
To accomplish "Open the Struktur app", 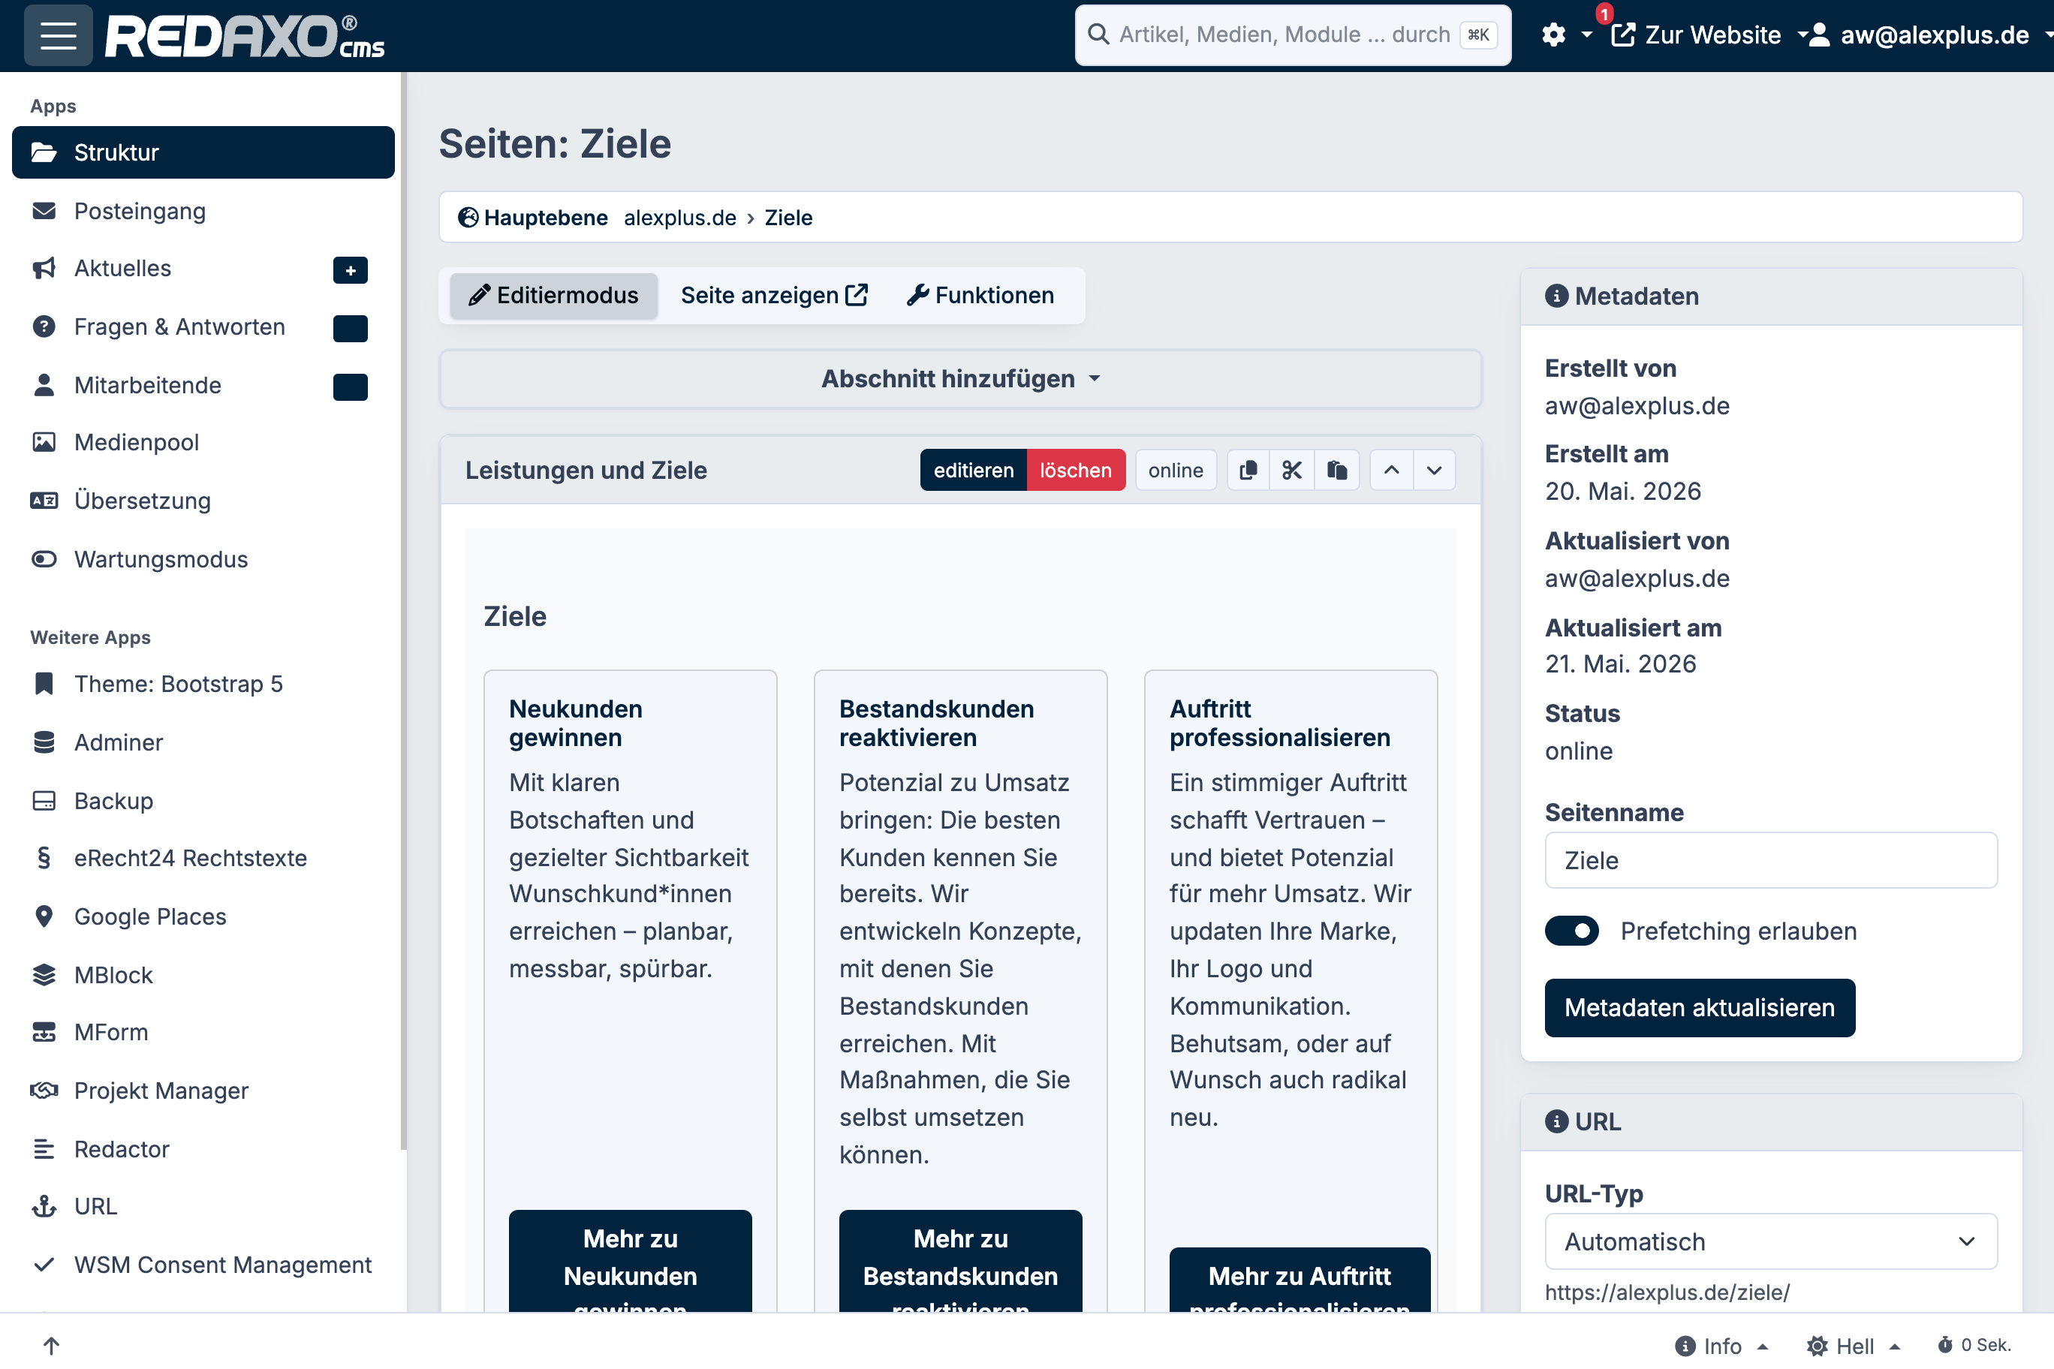I will tap(203, 152).
